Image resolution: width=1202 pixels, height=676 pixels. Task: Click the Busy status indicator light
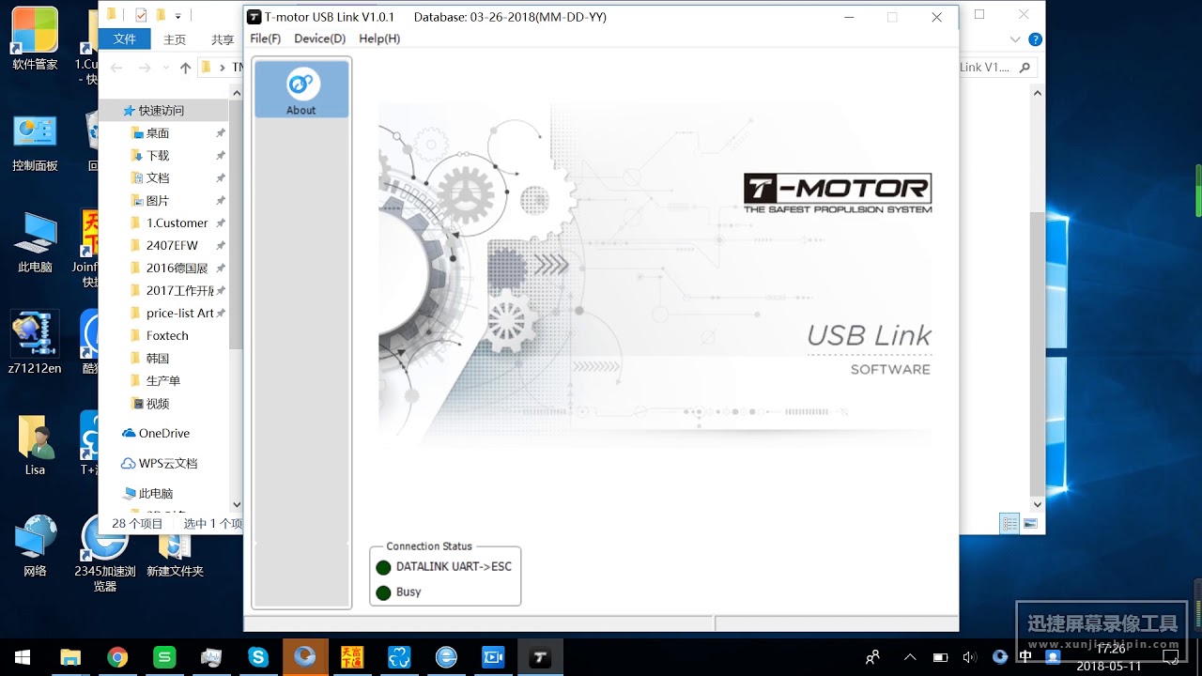pyautogui.click(x=383, y=592)
